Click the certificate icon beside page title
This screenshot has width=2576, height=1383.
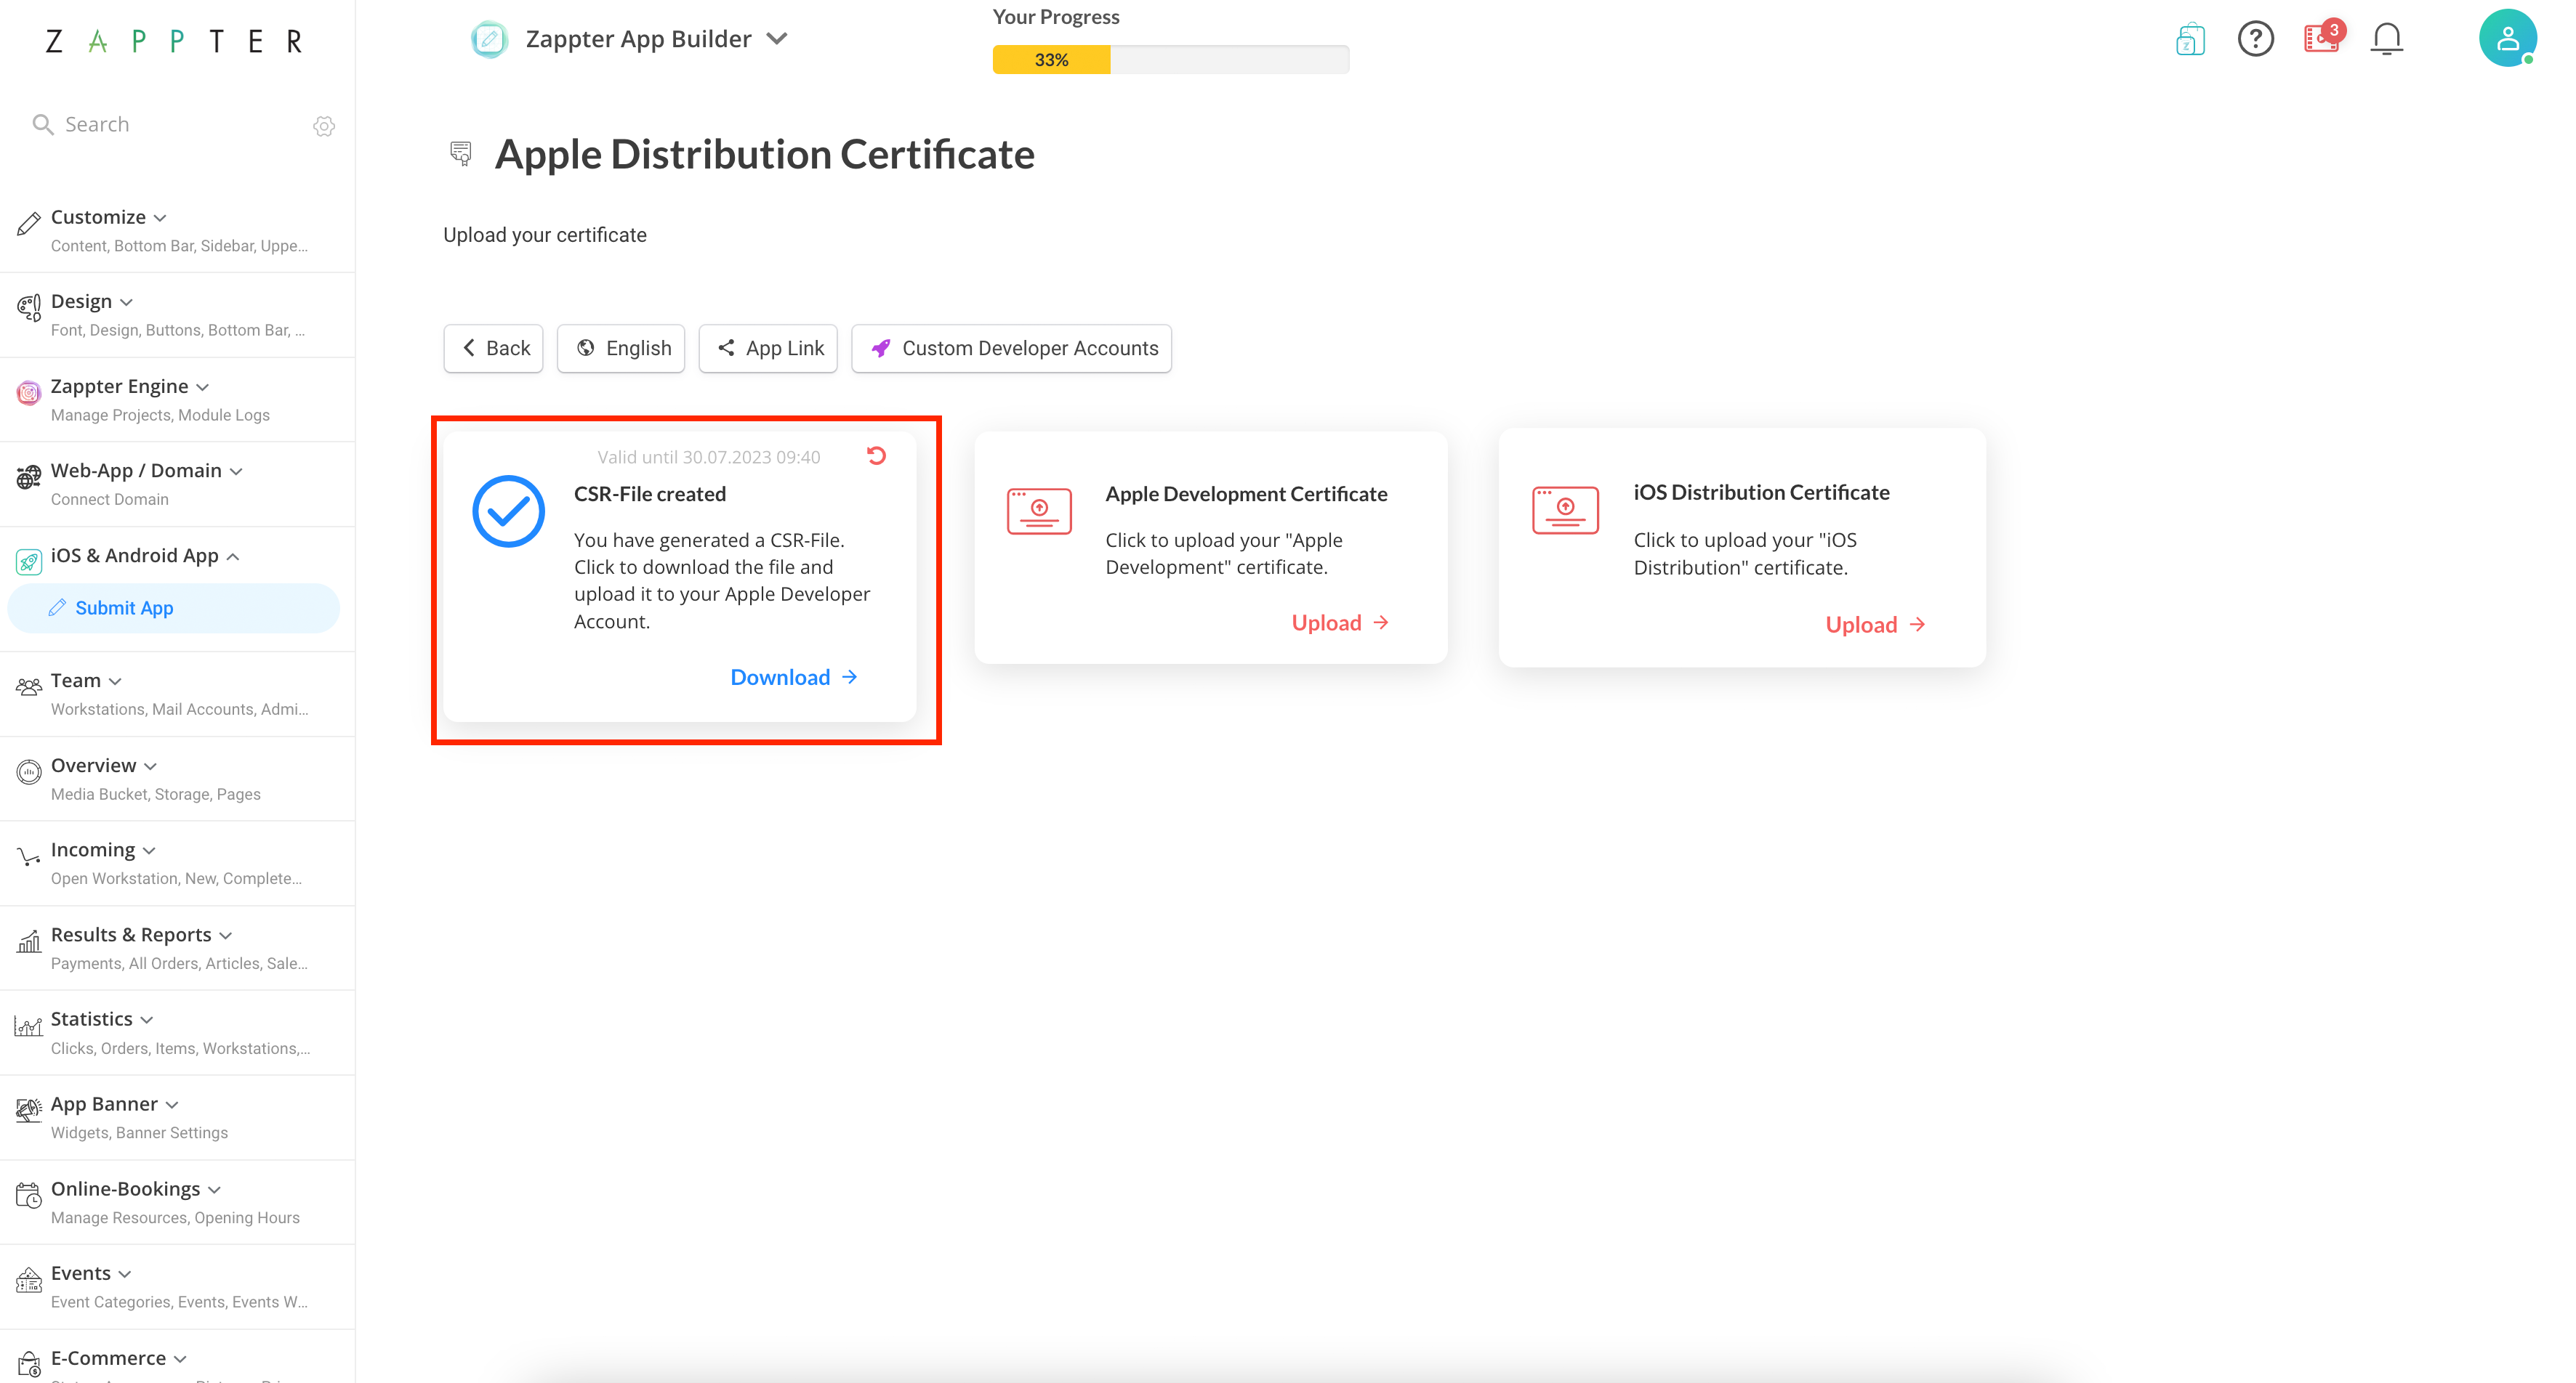461,153
